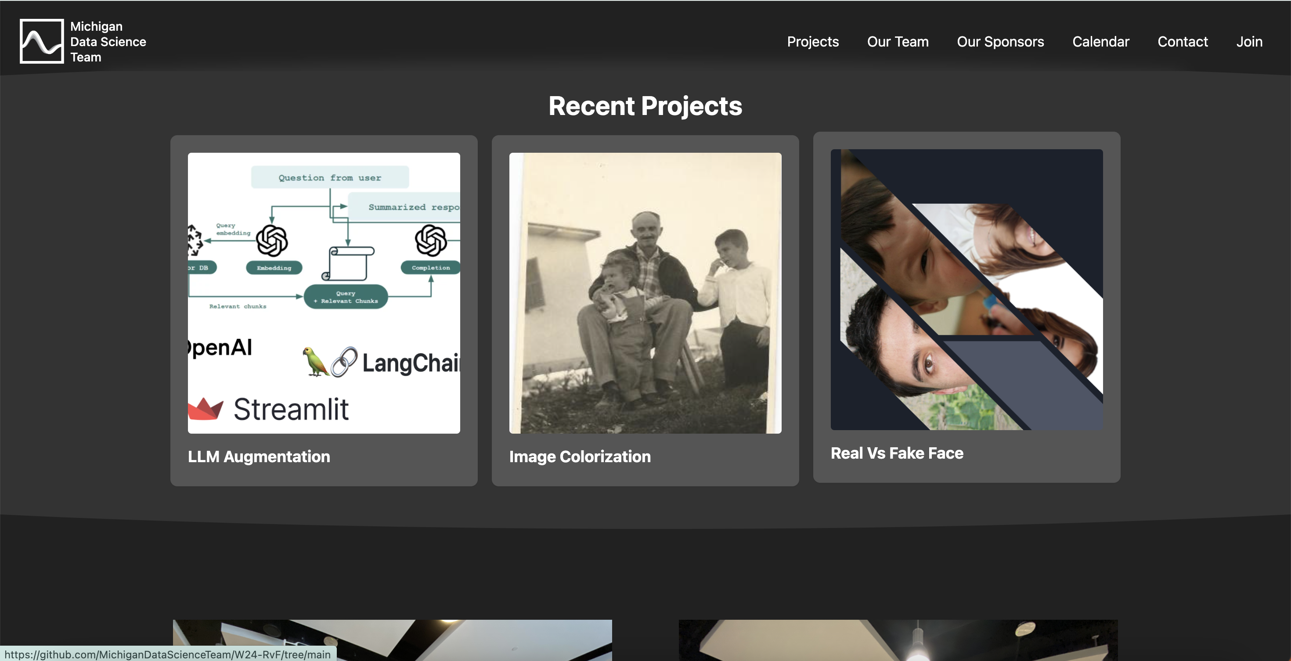This screenshot has height=661, width=1291.
Task: Click the Real Vs Fake Face collage image
Action: (966, 289)
